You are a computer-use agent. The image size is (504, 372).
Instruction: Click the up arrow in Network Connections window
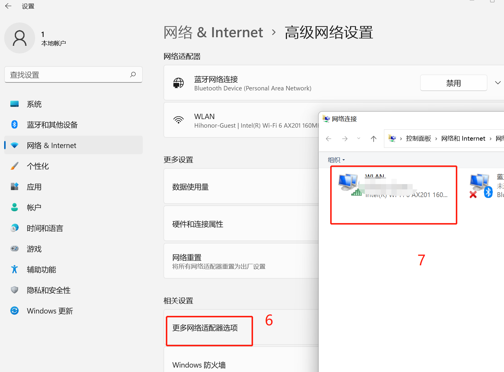coord(373,139)
